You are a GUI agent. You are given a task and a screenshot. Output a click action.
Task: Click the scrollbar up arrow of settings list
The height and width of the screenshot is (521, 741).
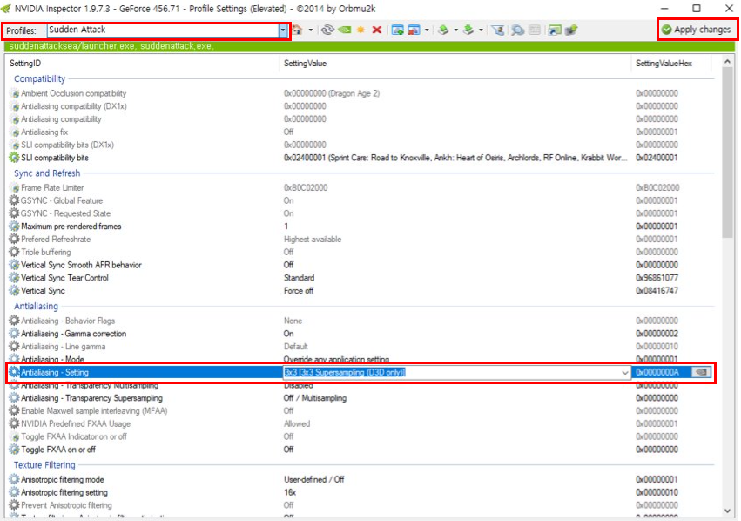click(727, 62)
